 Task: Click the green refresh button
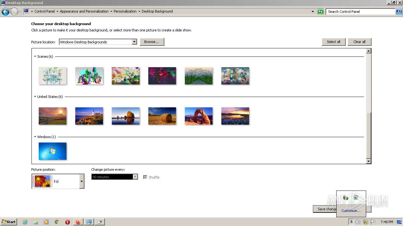coord(321,12)
